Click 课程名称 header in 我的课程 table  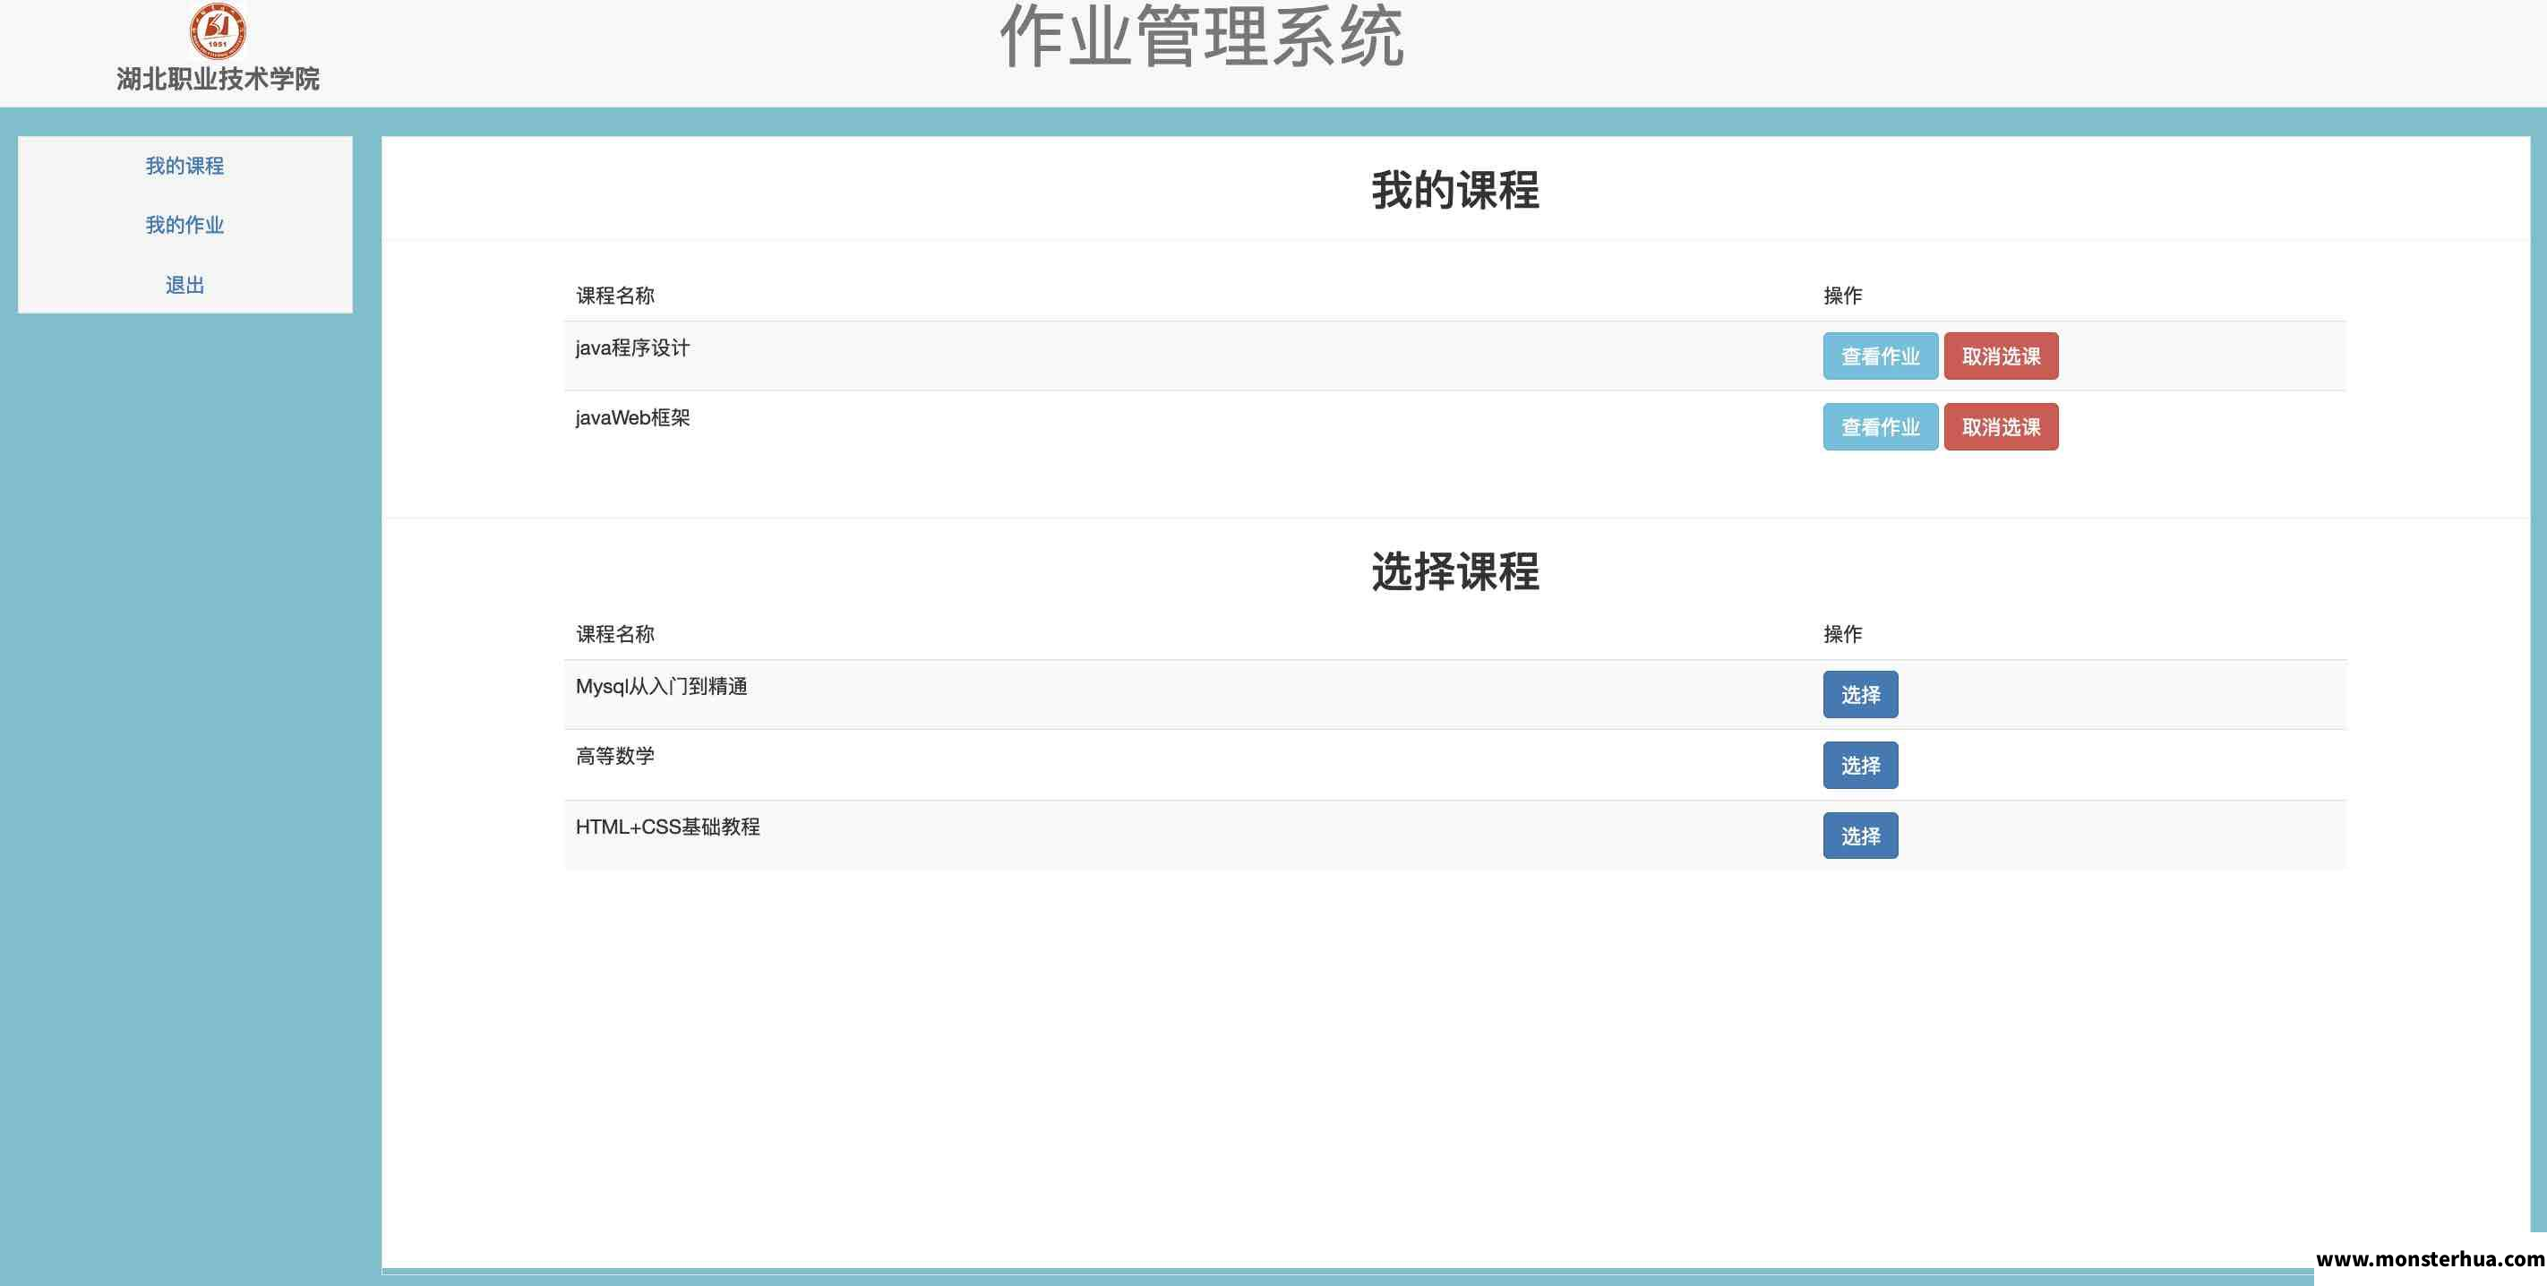tap(615, 296)
